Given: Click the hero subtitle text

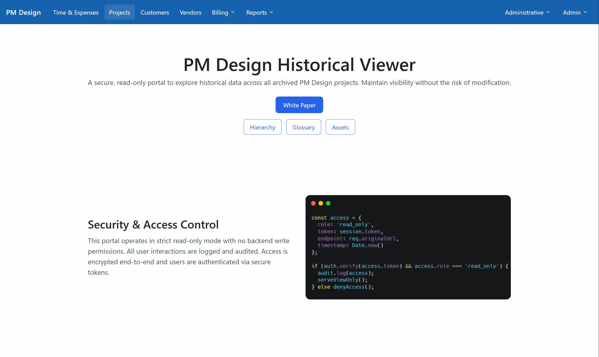Looking at the screenshot, I should point(299,82).
